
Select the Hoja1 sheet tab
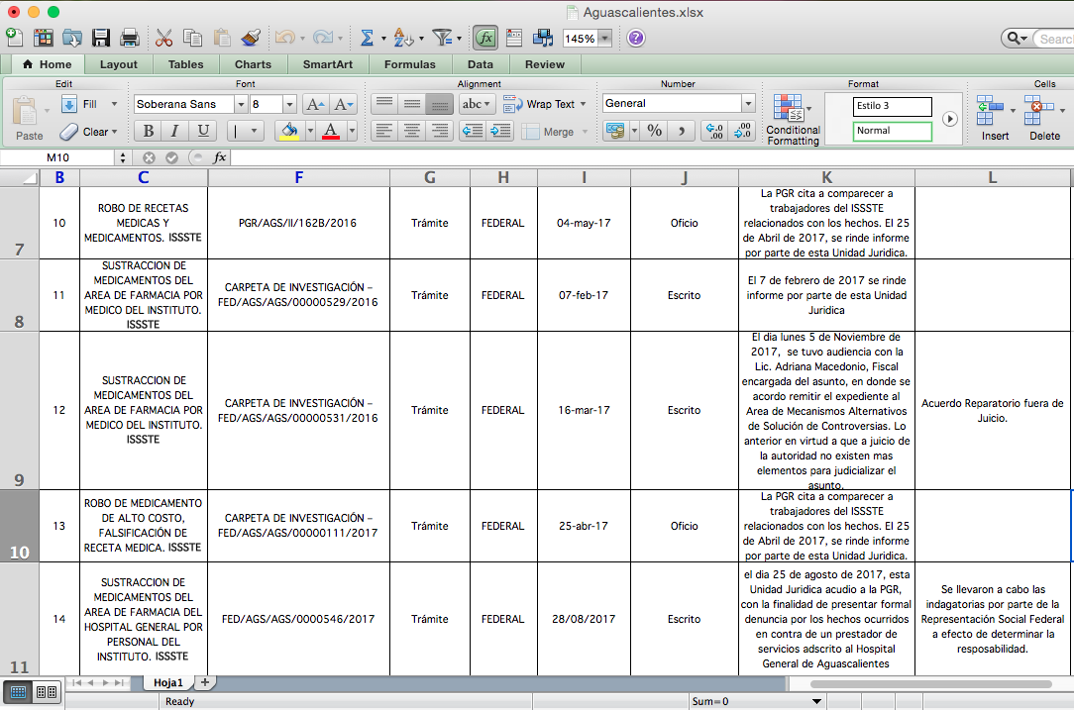tap(168, 682)
